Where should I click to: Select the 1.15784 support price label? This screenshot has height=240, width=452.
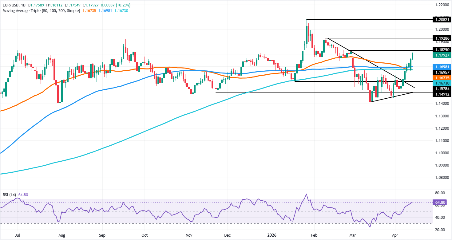[x=442, y=89]
